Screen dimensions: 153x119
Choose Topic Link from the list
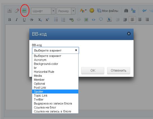55,95
